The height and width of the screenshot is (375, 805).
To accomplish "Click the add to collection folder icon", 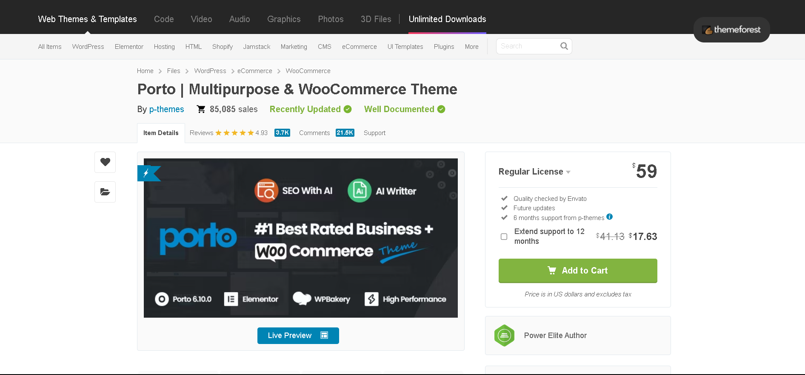I will 105,192.
